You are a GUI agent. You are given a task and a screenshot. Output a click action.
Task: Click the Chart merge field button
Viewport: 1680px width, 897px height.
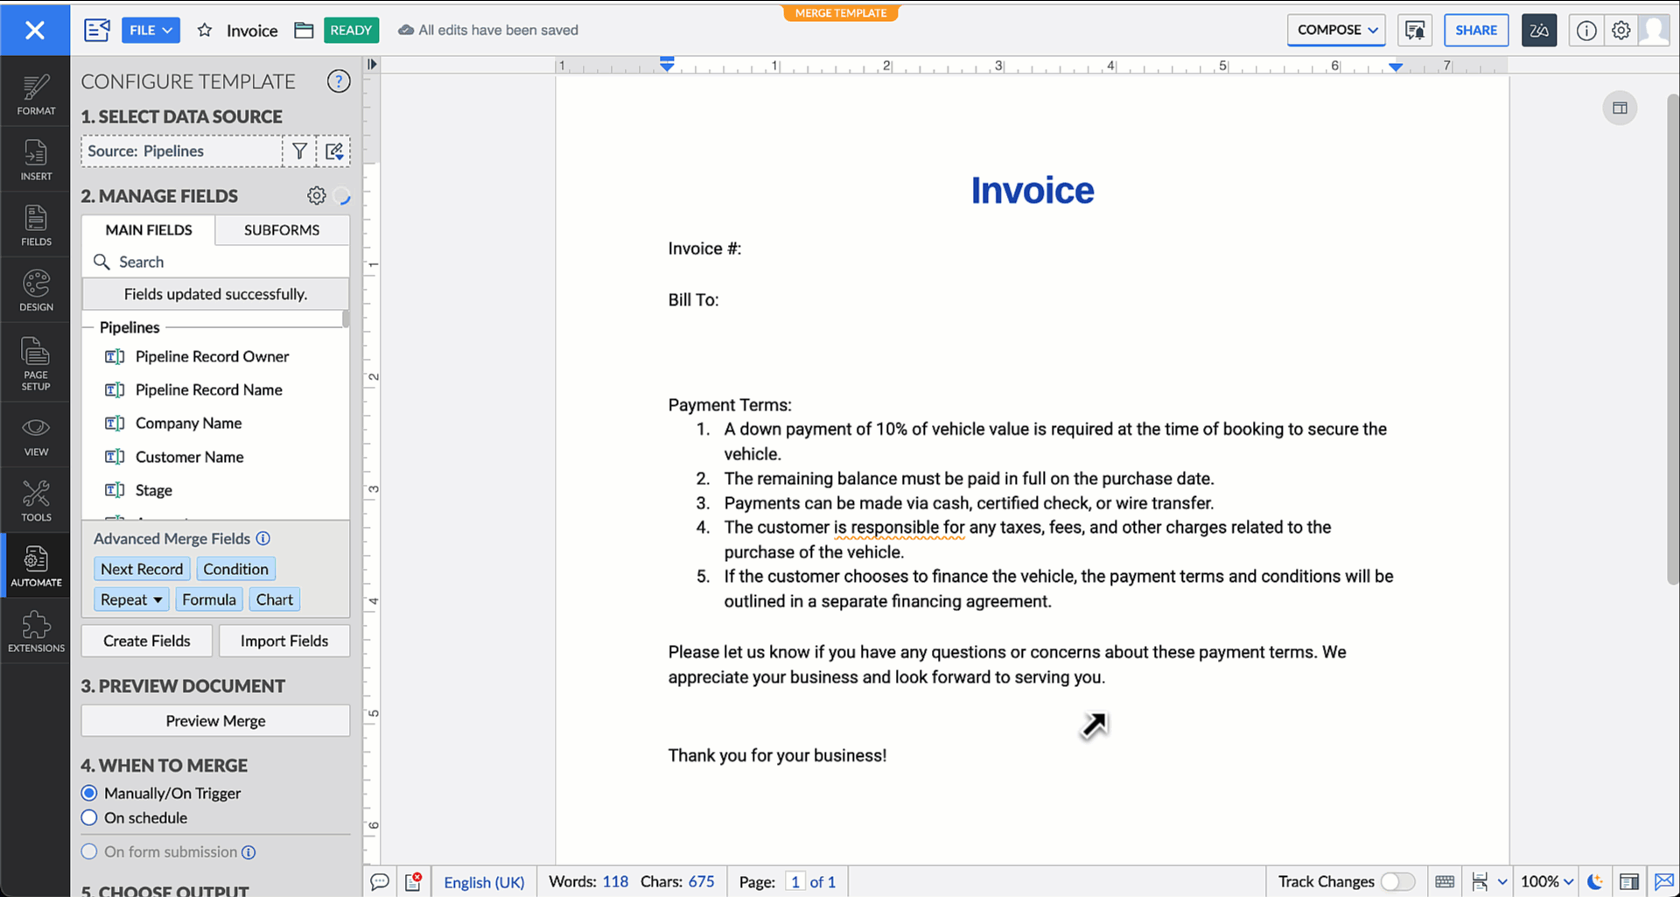[275, 599]
